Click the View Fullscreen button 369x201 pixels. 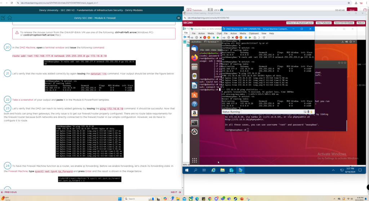[x=324, y=23]
